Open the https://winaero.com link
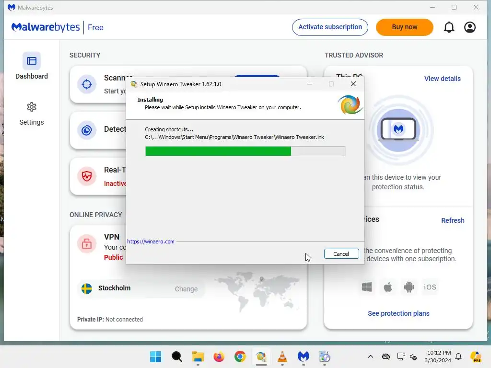 point(151,241)
